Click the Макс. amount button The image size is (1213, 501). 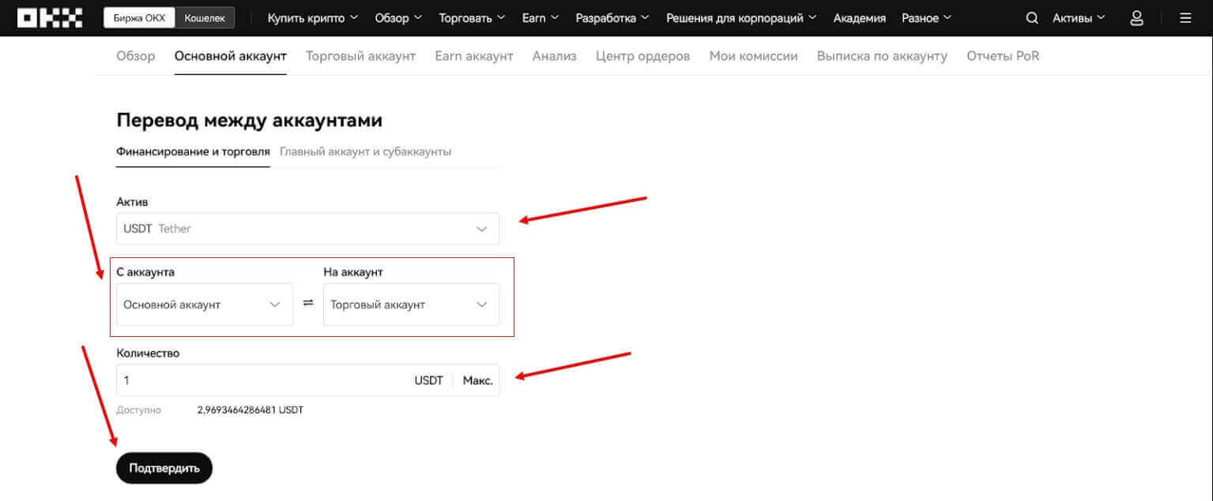click(x=477, y=380)
